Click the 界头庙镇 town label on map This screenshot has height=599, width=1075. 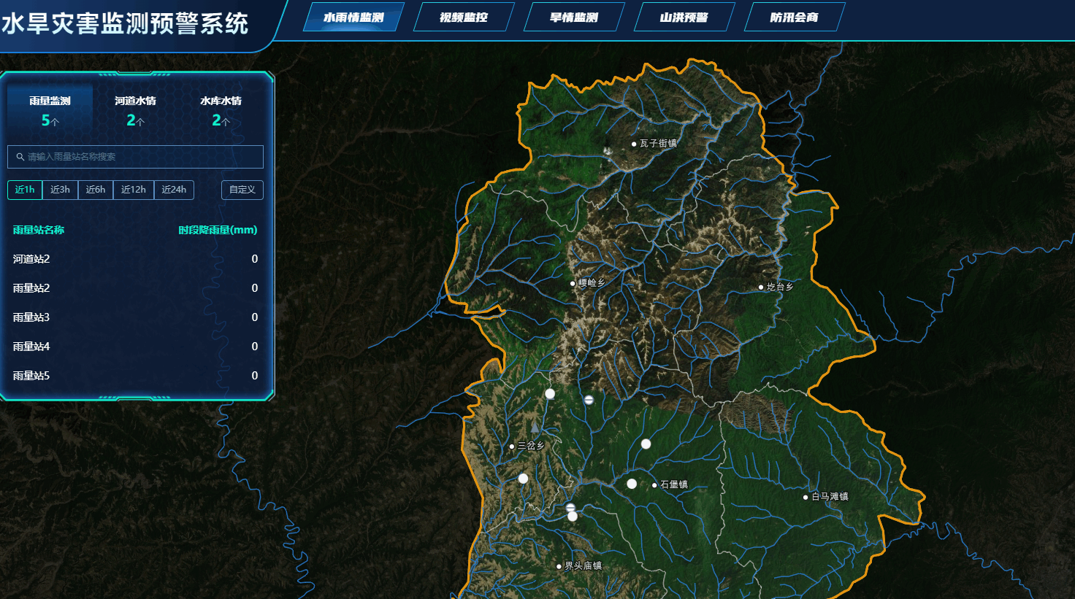(x=583, y=566)
